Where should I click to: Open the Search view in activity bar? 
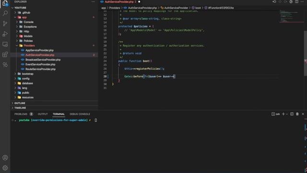5,13
